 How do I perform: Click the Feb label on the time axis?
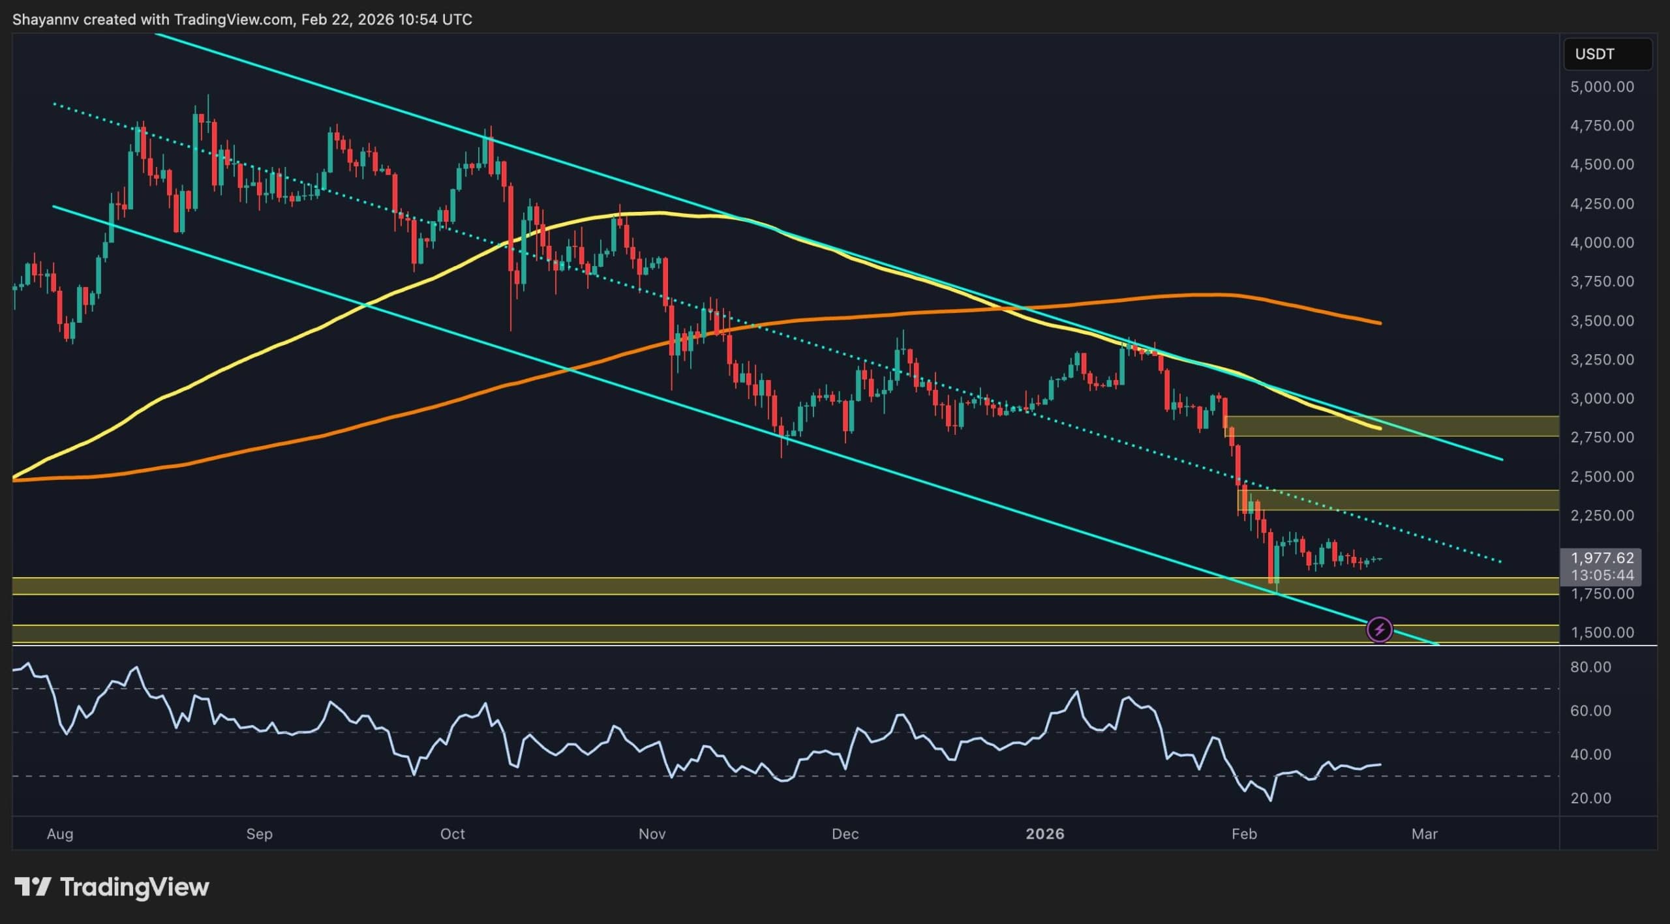point(1245,833)
